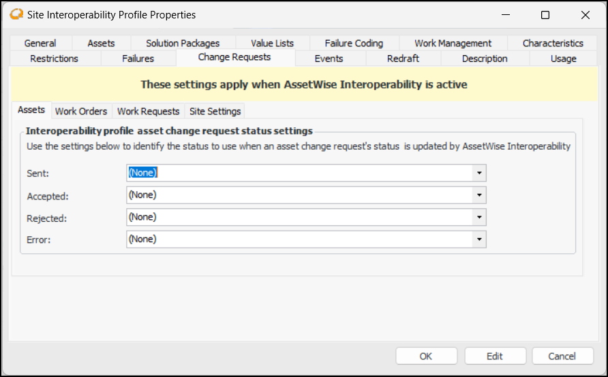
Task: Select the Restrictions tab
Action: point(55,59)
